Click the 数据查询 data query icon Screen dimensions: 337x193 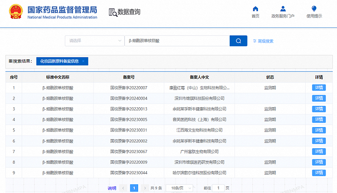[x=113, y=12]
